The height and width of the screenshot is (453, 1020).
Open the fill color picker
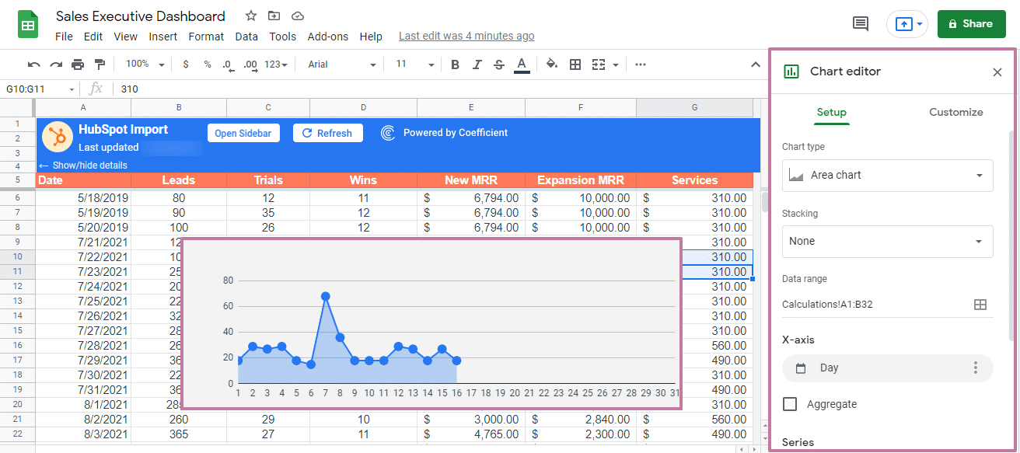552,64
